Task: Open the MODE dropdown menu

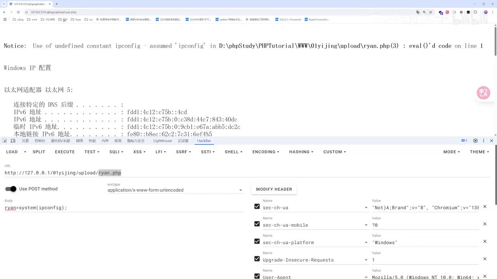Action: (x=452, y=152)
